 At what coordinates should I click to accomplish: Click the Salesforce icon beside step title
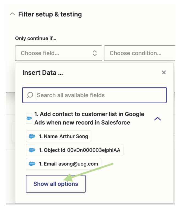point(29,118)
